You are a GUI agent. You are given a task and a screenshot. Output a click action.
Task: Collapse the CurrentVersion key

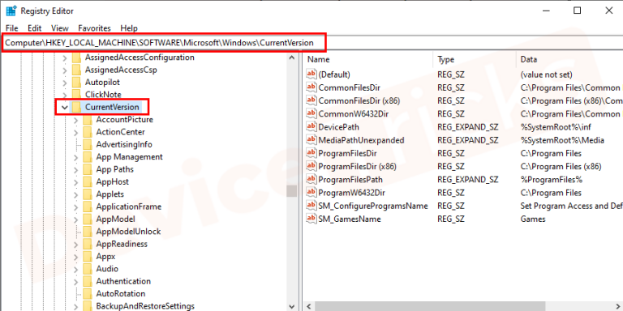tap(65, 108)
